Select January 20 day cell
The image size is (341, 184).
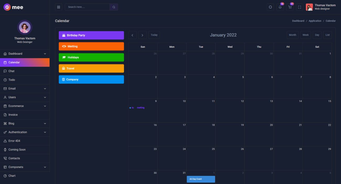point(259,134)
